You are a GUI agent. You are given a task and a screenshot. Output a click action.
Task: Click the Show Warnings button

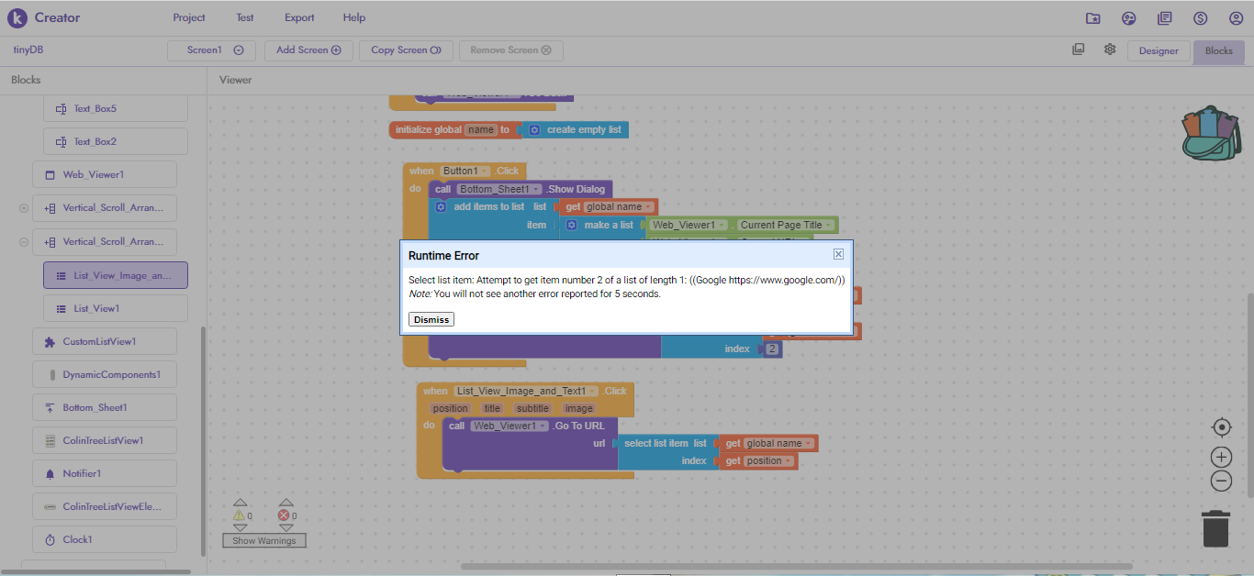263,541
